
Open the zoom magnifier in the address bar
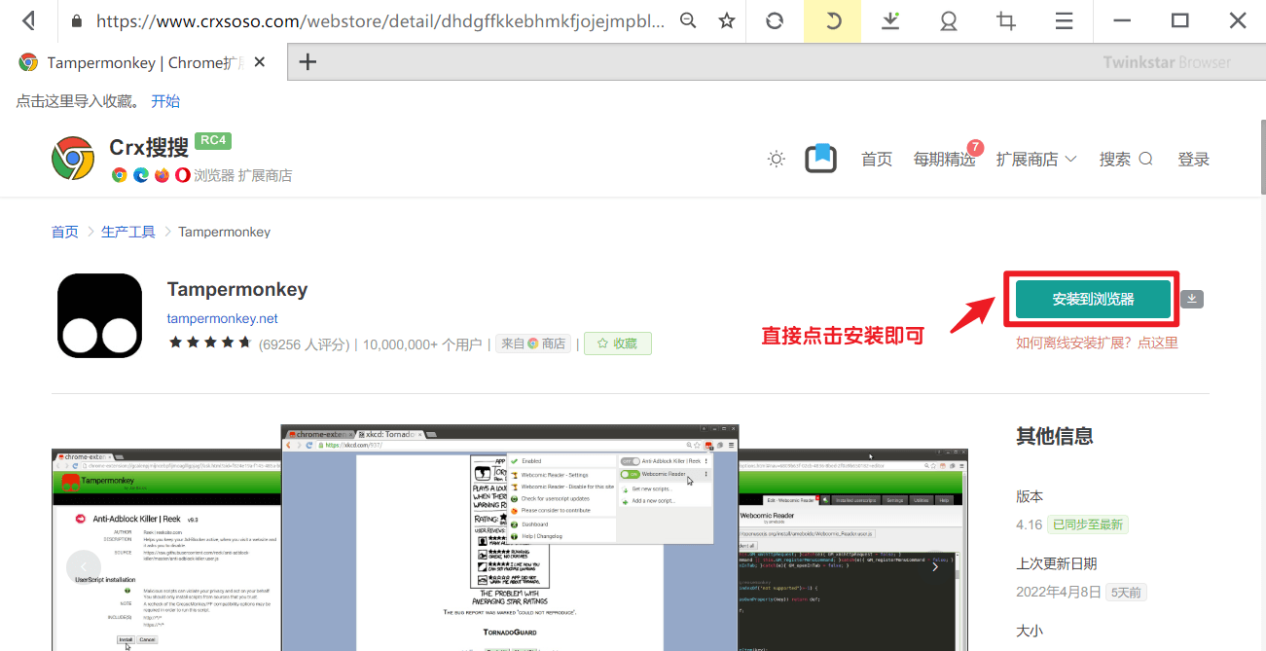coord(688,20)
